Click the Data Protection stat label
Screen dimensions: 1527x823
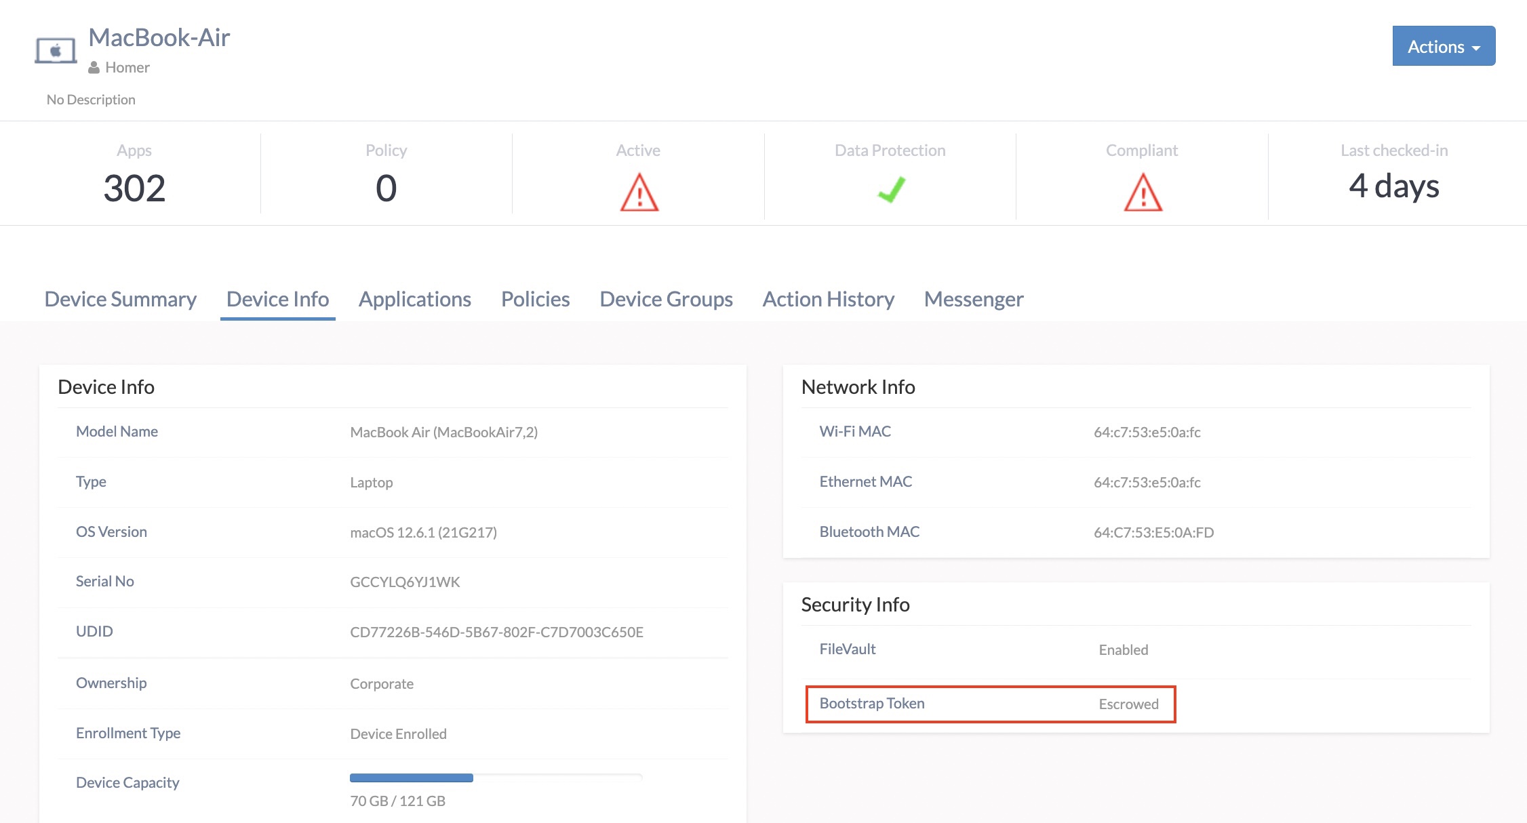890,150
